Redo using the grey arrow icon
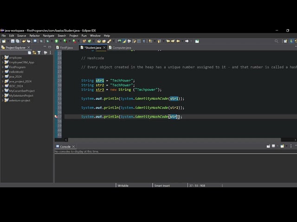This screenshot has height=222, width=297. pos(29,41)
